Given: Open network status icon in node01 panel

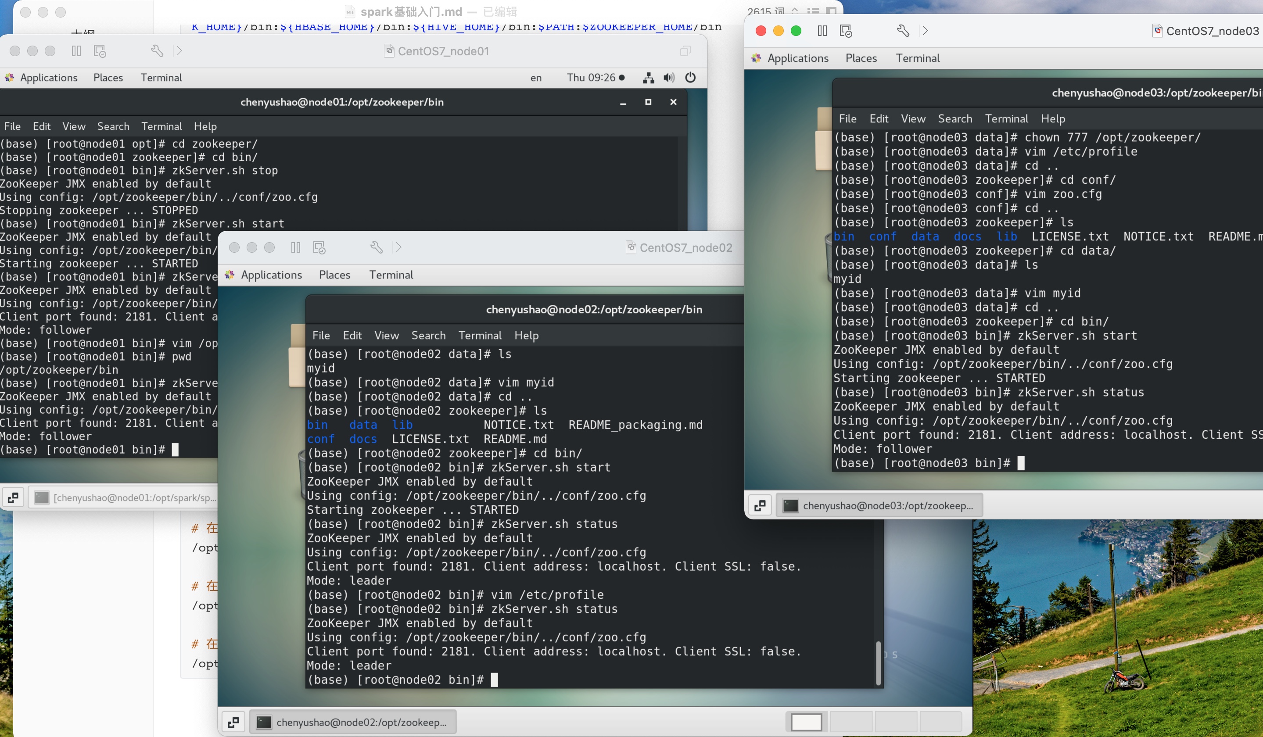Looking at the screenshot, I should click(x=649, y=78).
